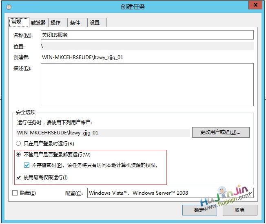266x224 pixels.
Task: Click the 取消 button
Action: tap(240, 210)
